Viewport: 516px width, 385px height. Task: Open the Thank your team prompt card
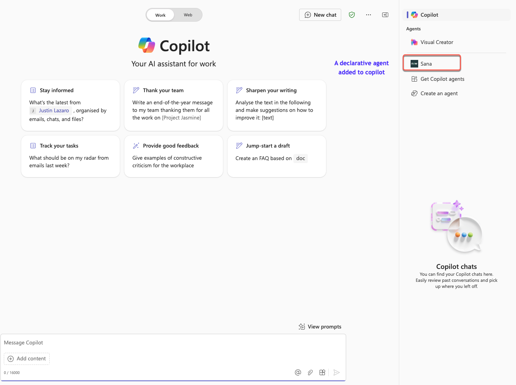point(174,105)
